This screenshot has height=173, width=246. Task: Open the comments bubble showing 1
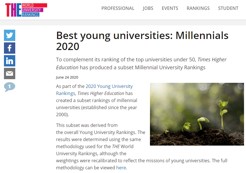tap(10, 87)
